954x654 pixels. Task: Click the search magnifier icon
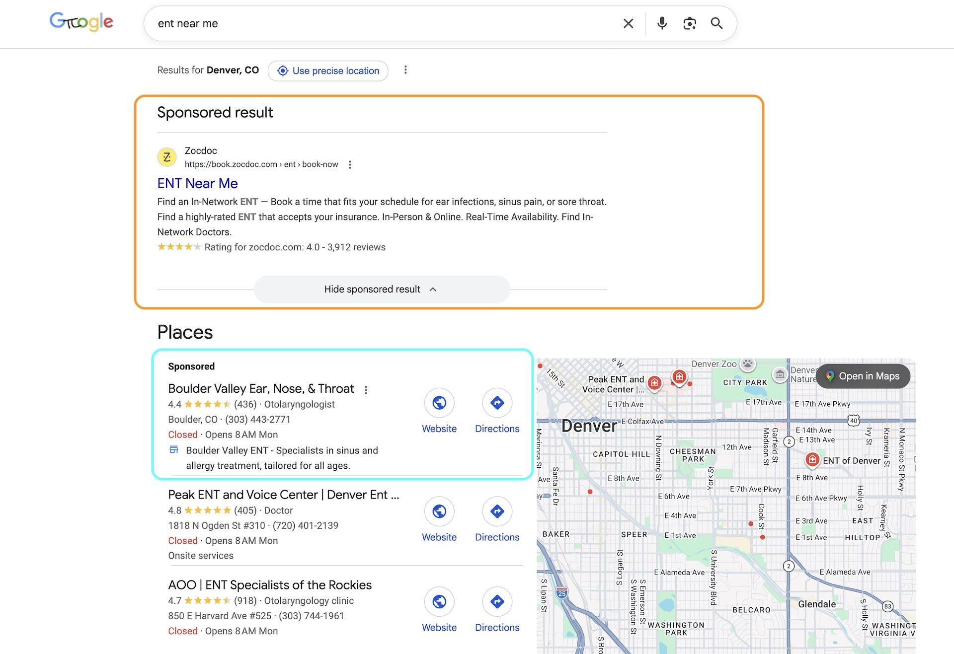tap(717, 23)
